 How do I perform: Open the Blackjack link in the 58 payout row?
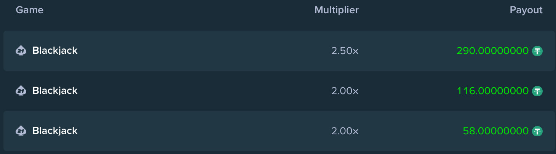pyautogui.click(x=55, y=131)
